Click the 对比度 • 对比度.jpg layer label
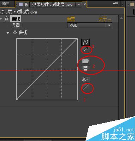This screenshot has height=141, width=135. coord(18,11)
